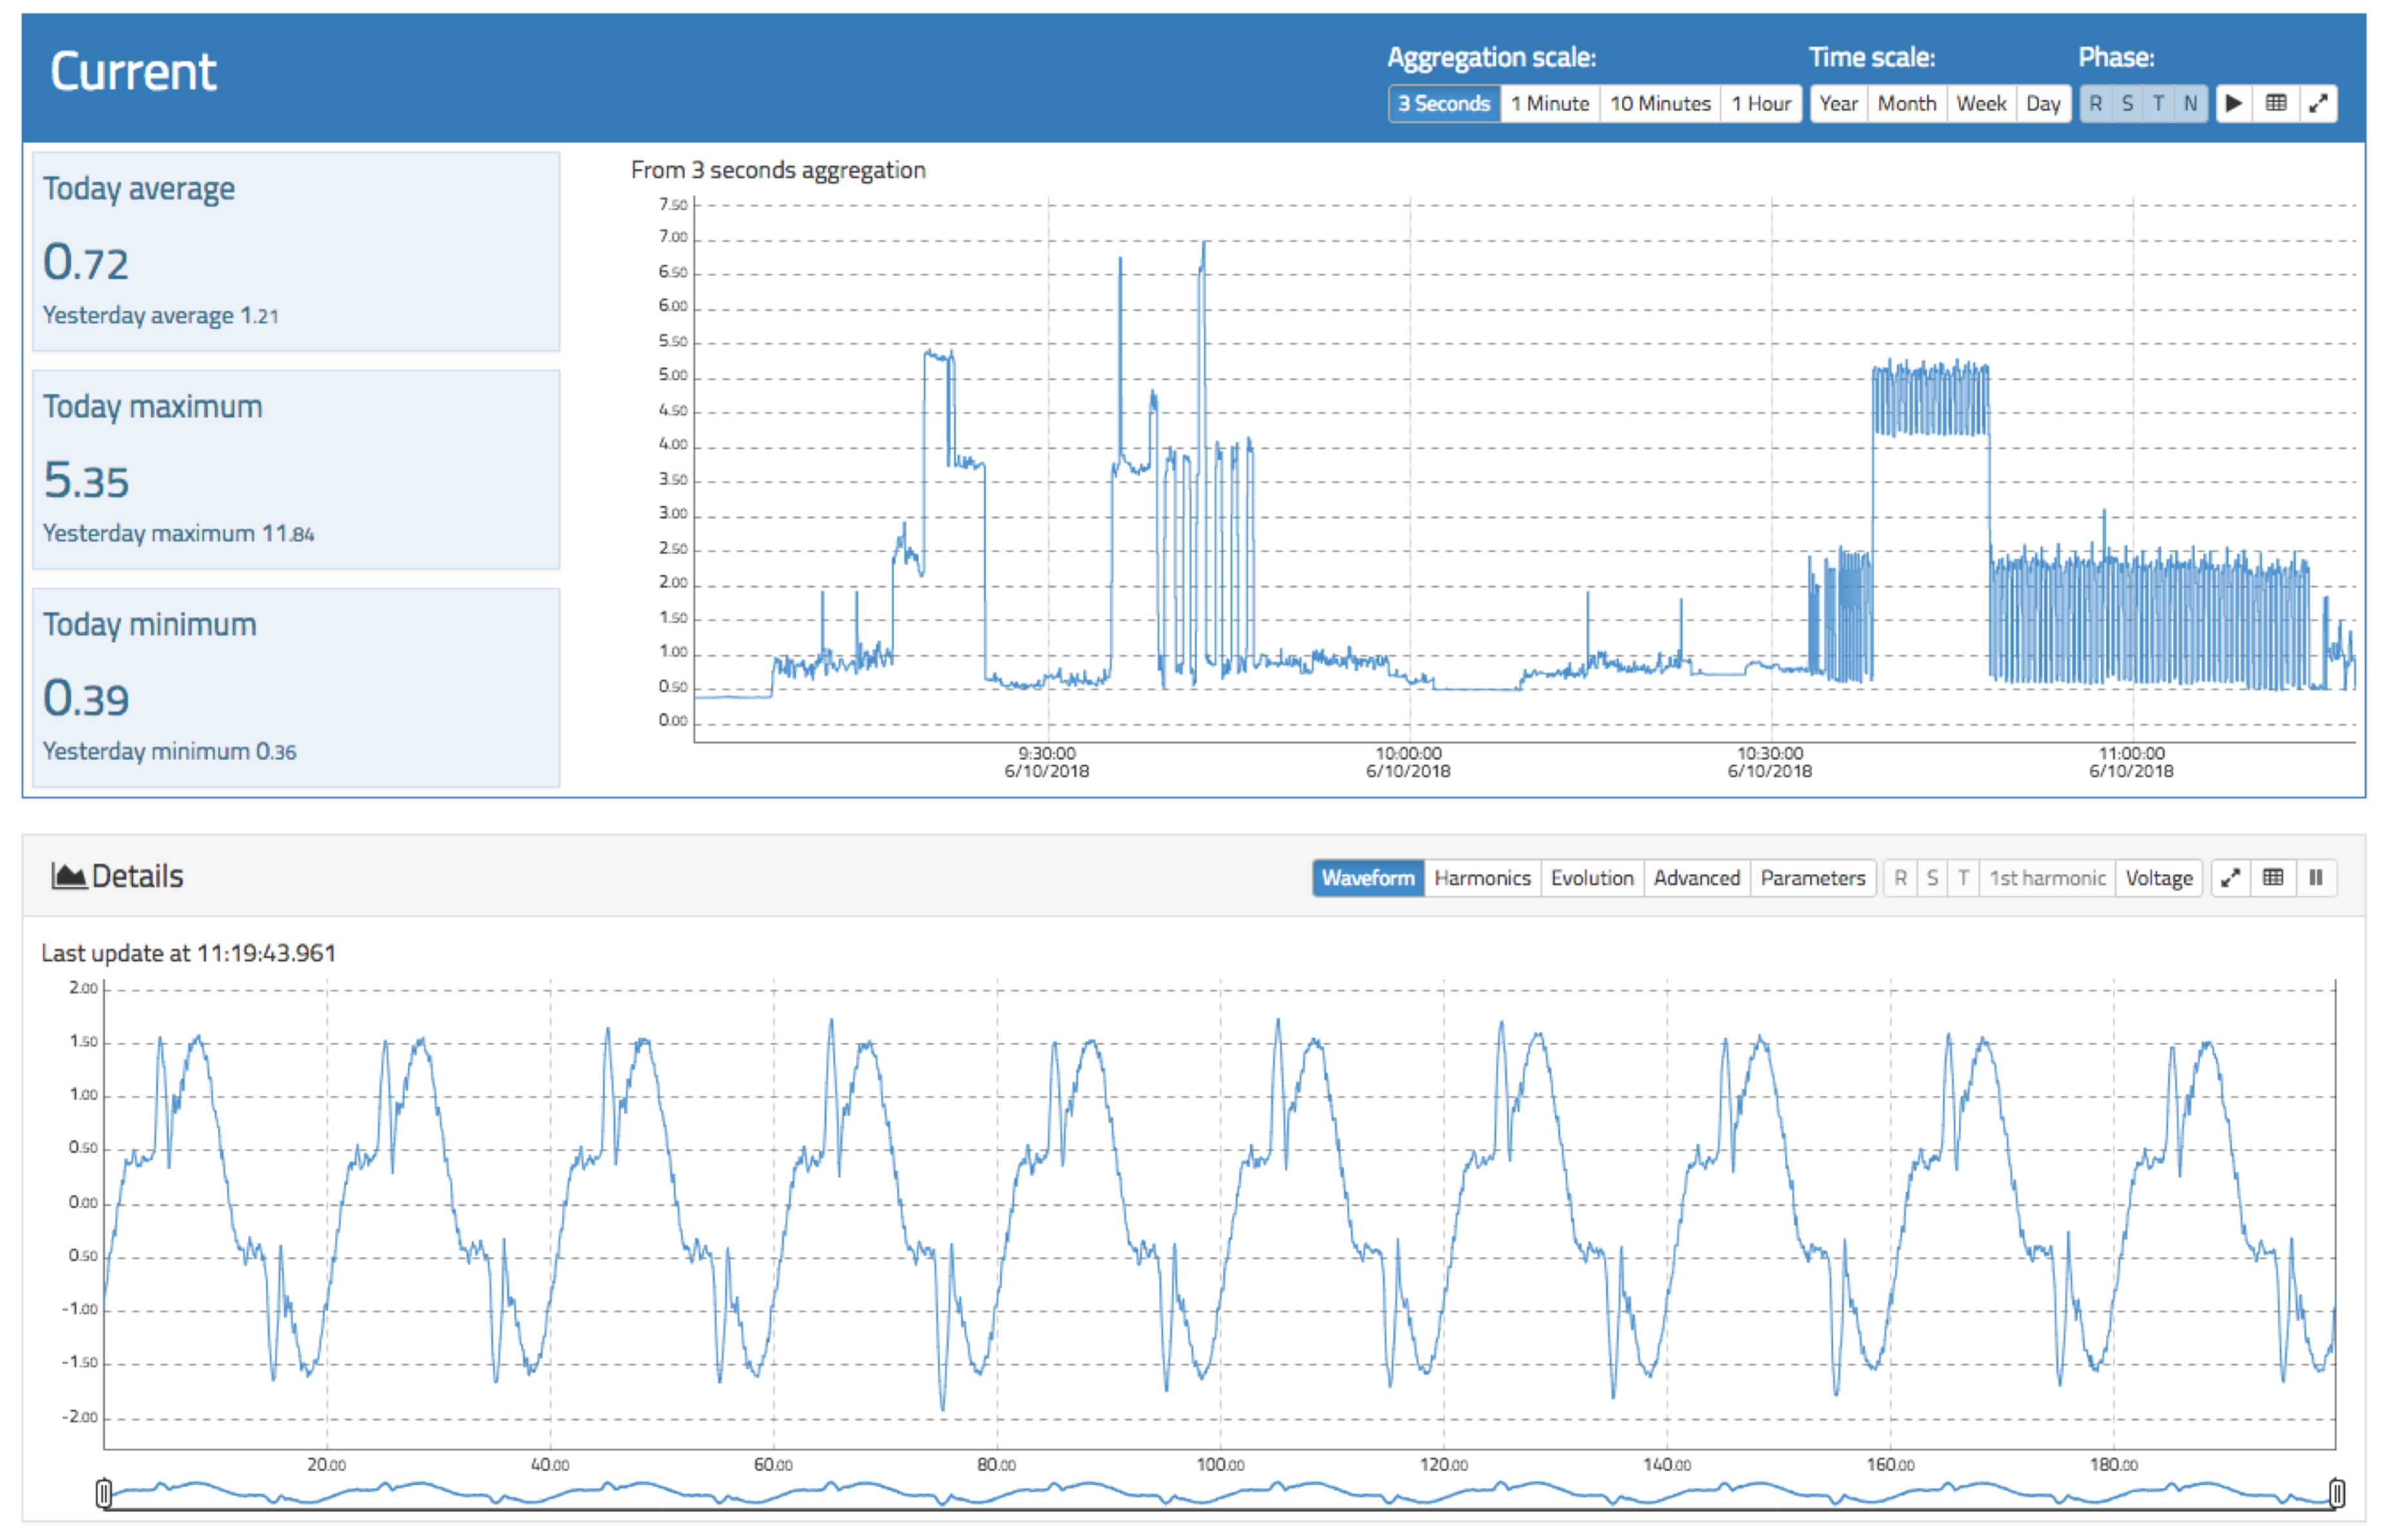Select 10 Minutes aggregation scale
The width and height of the screenshot is (2385, 1540).
(1660, 103)
